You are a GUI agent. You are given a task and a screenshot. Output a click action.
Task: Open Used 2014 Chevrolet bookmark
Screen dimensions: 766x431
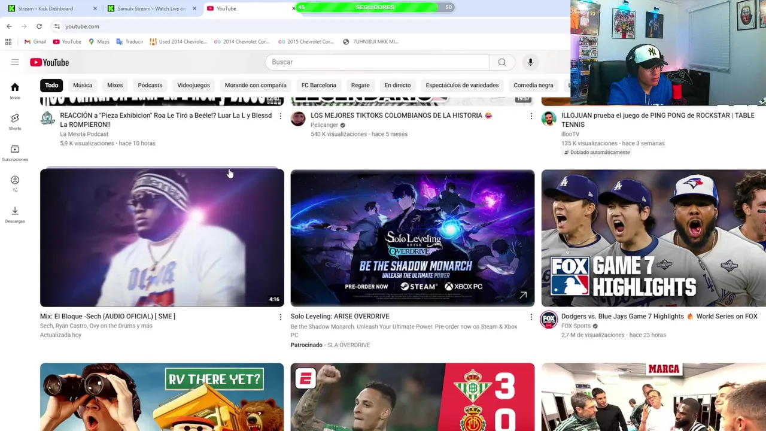(178, 42)
